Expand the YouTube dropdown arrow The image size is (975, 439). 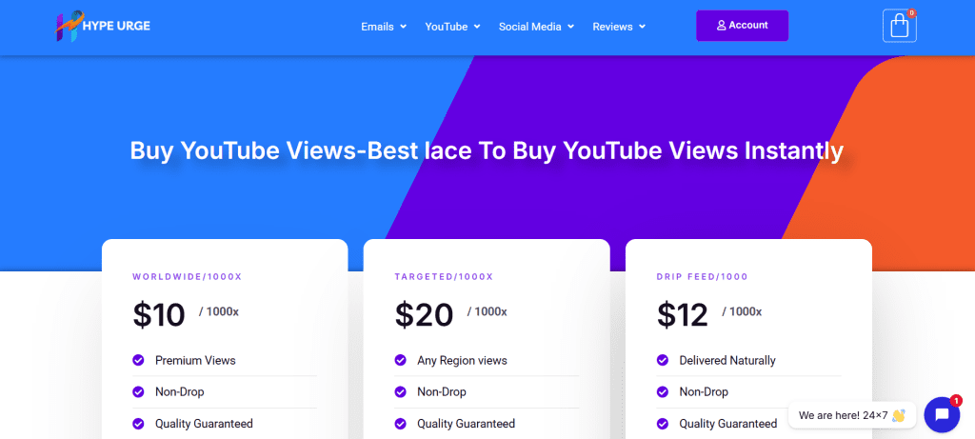tap(477, 27)
